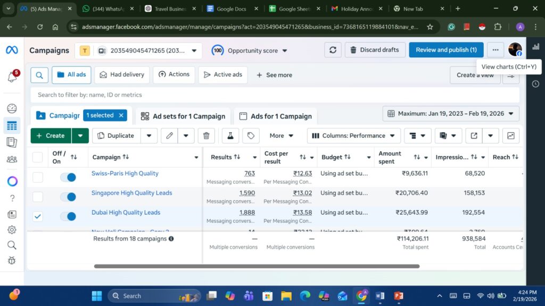Open the date range selector
The image size is (545, 306).
[450, 114]
